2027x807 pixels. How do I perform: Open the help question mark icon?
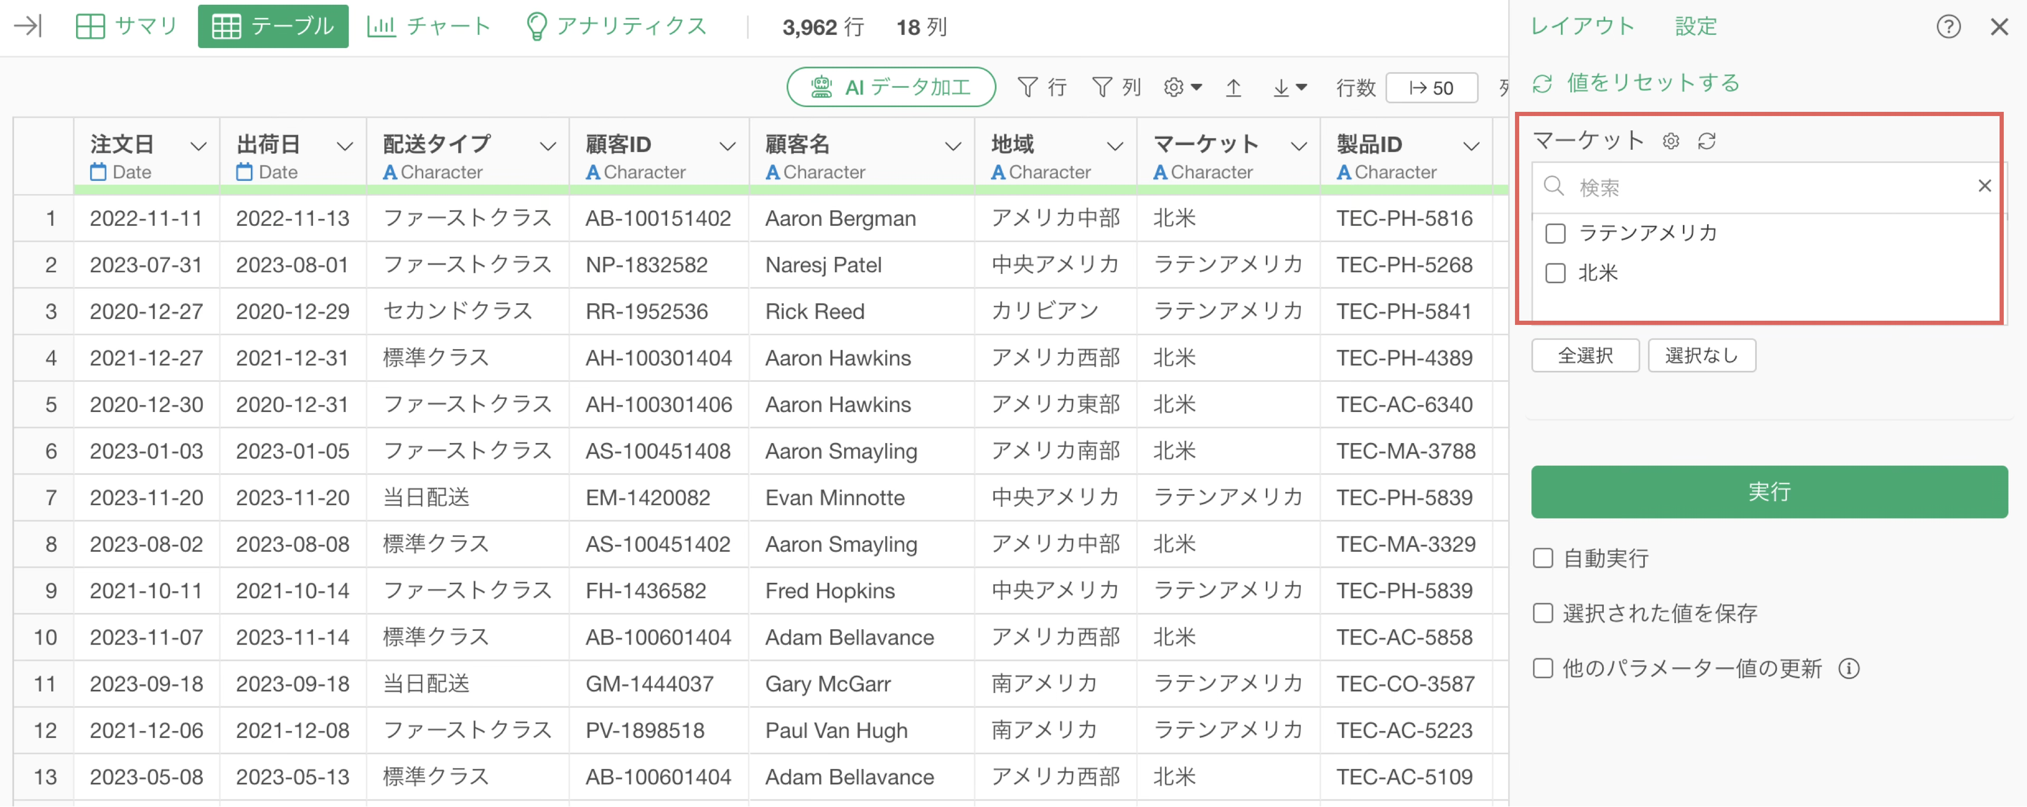click(x=1947, y=27)
